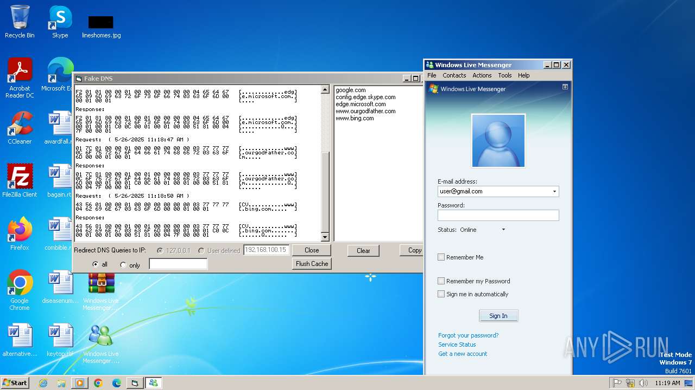The image size is (695, 390).
Task: Click the network tray icon
Action: (x=630, y=383)
